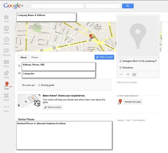The height and width of the screenshot is (153, 168).
Task: Click the share arrow icon
Action: point(128,74)
